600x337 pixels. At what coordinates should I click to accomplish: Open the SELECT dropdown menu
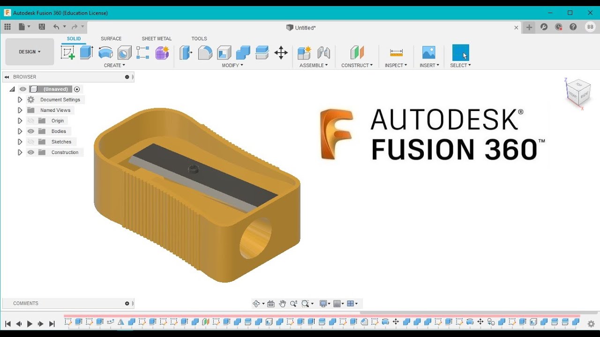460,66
